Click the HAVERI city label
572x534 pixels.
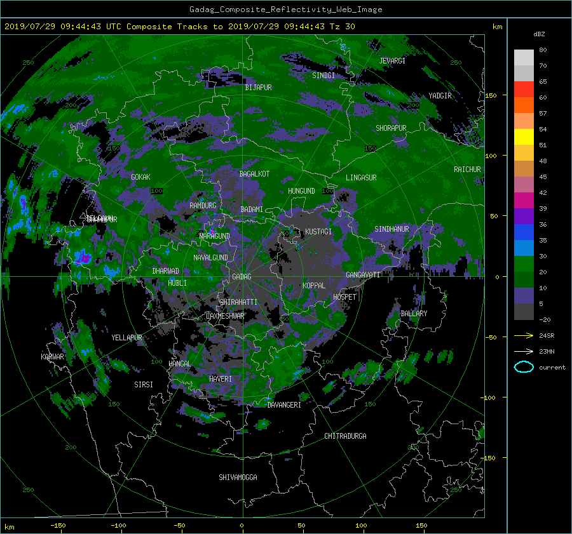tap(221, 379)
